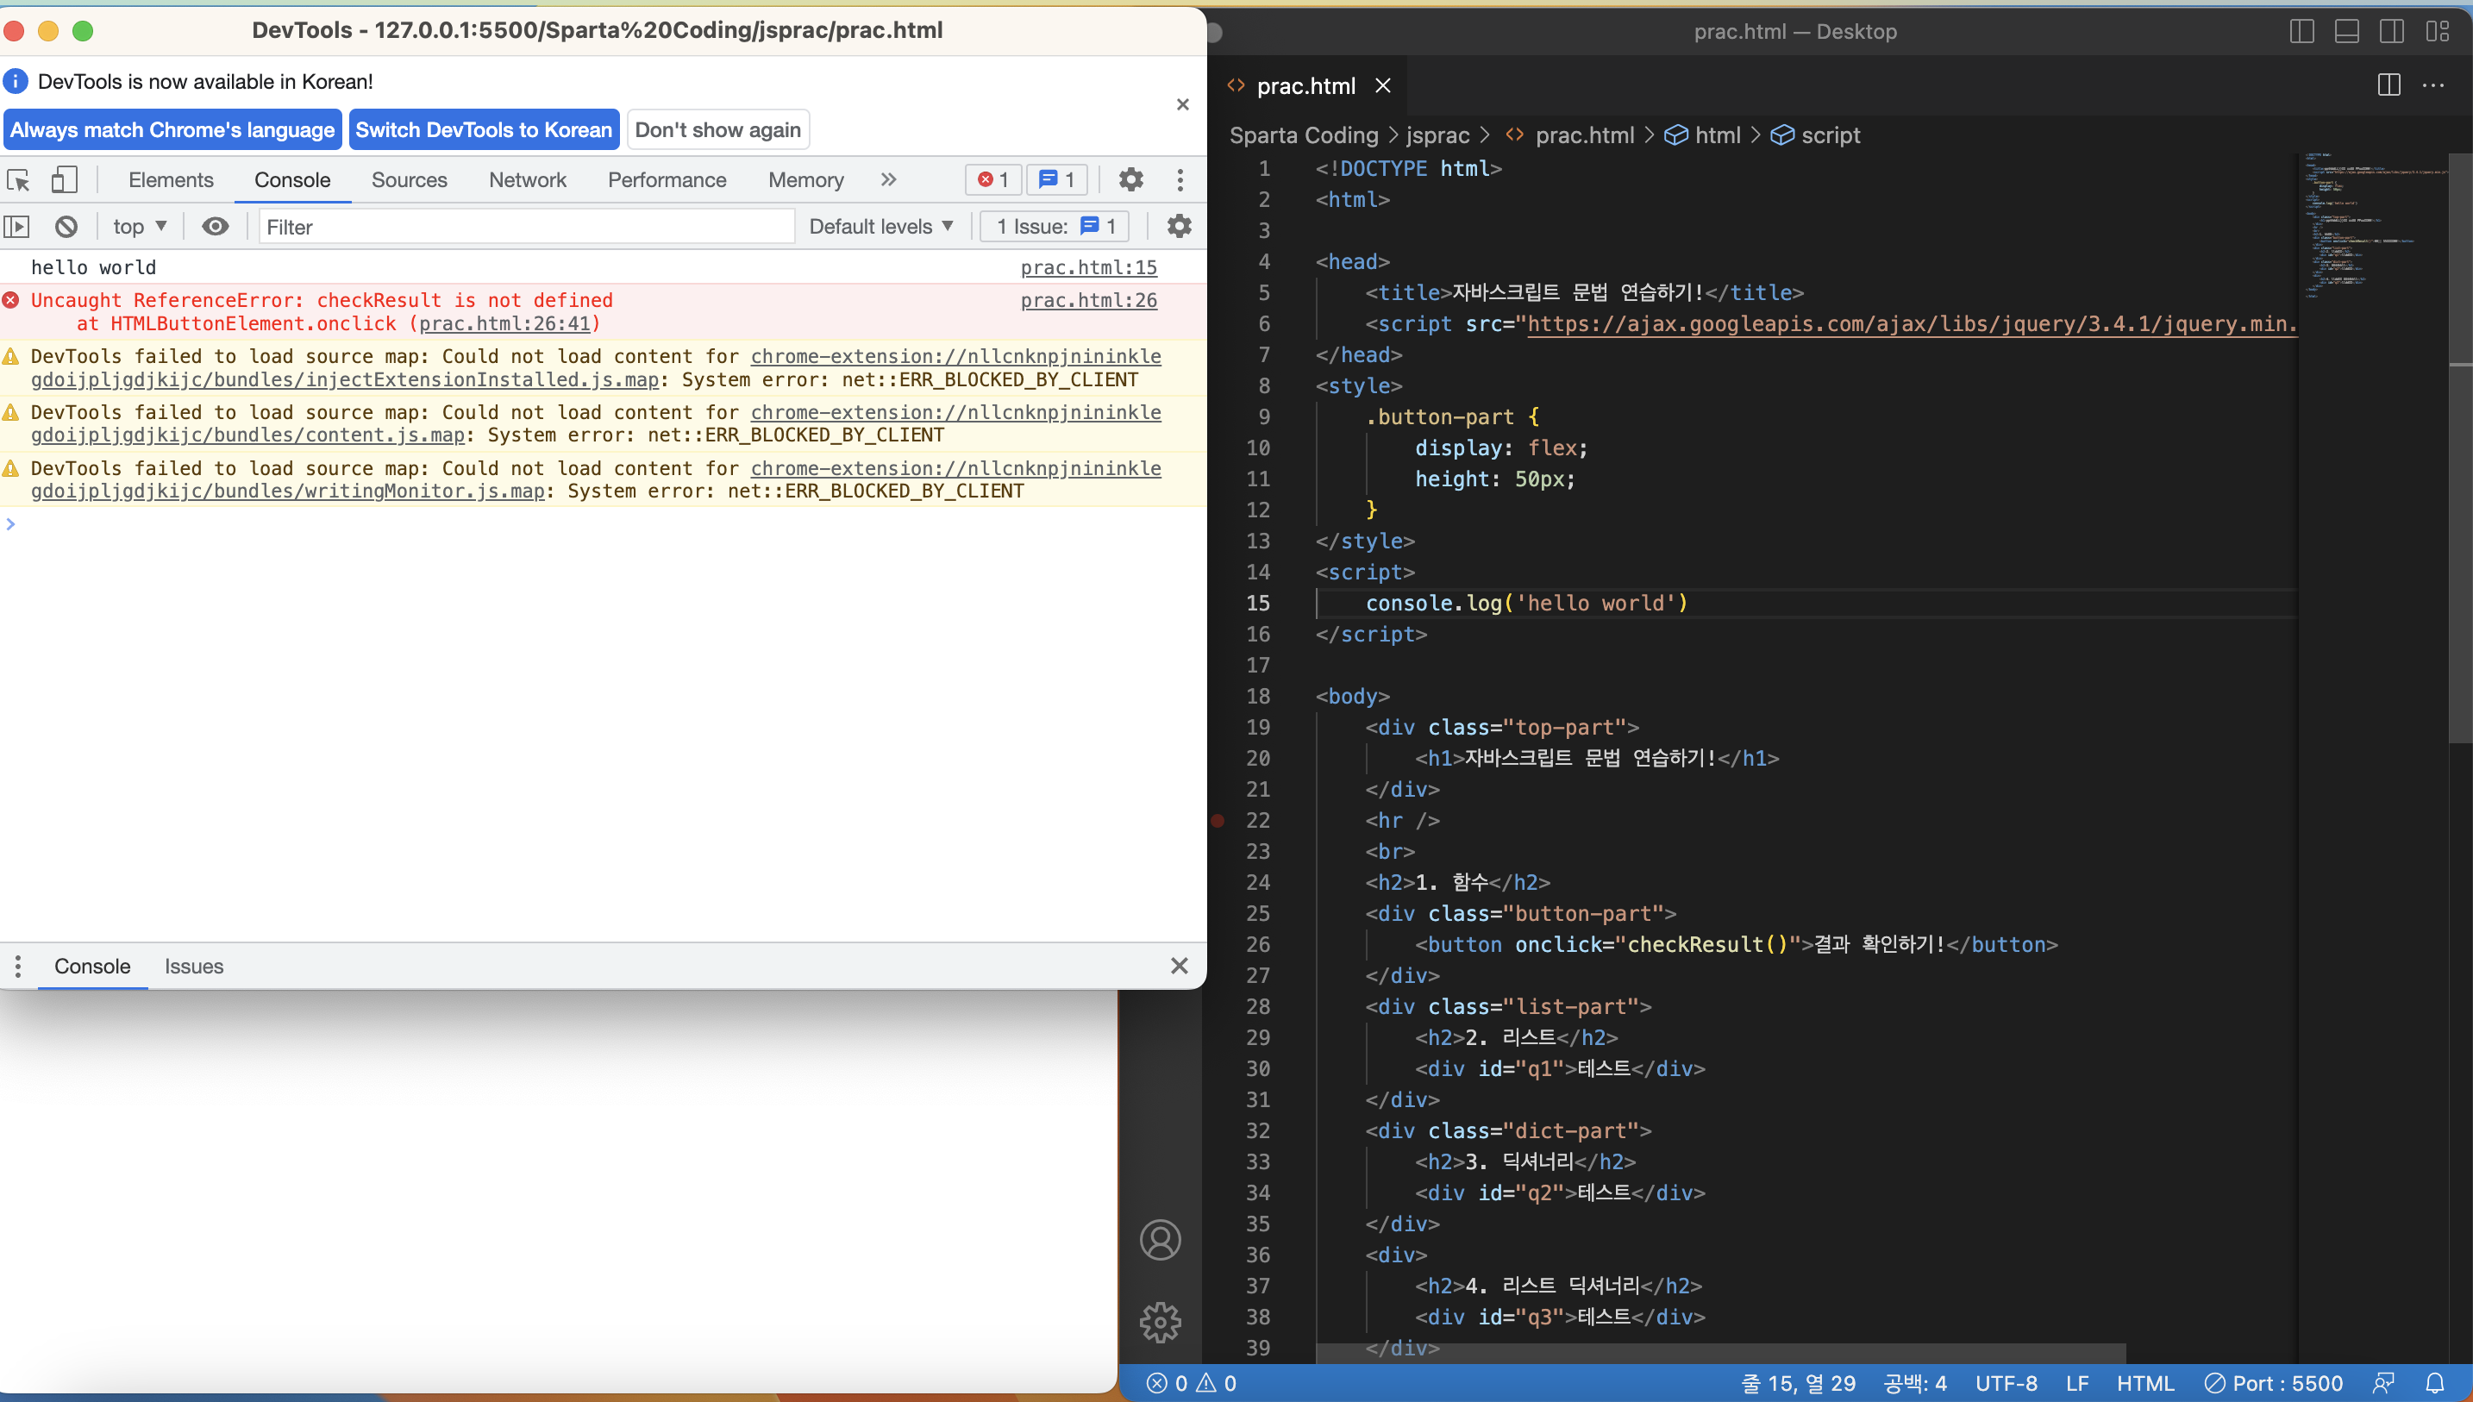Click the red error count badge
The image size is (2473, 1402).
pyautogui.click(x=992, y=180)
